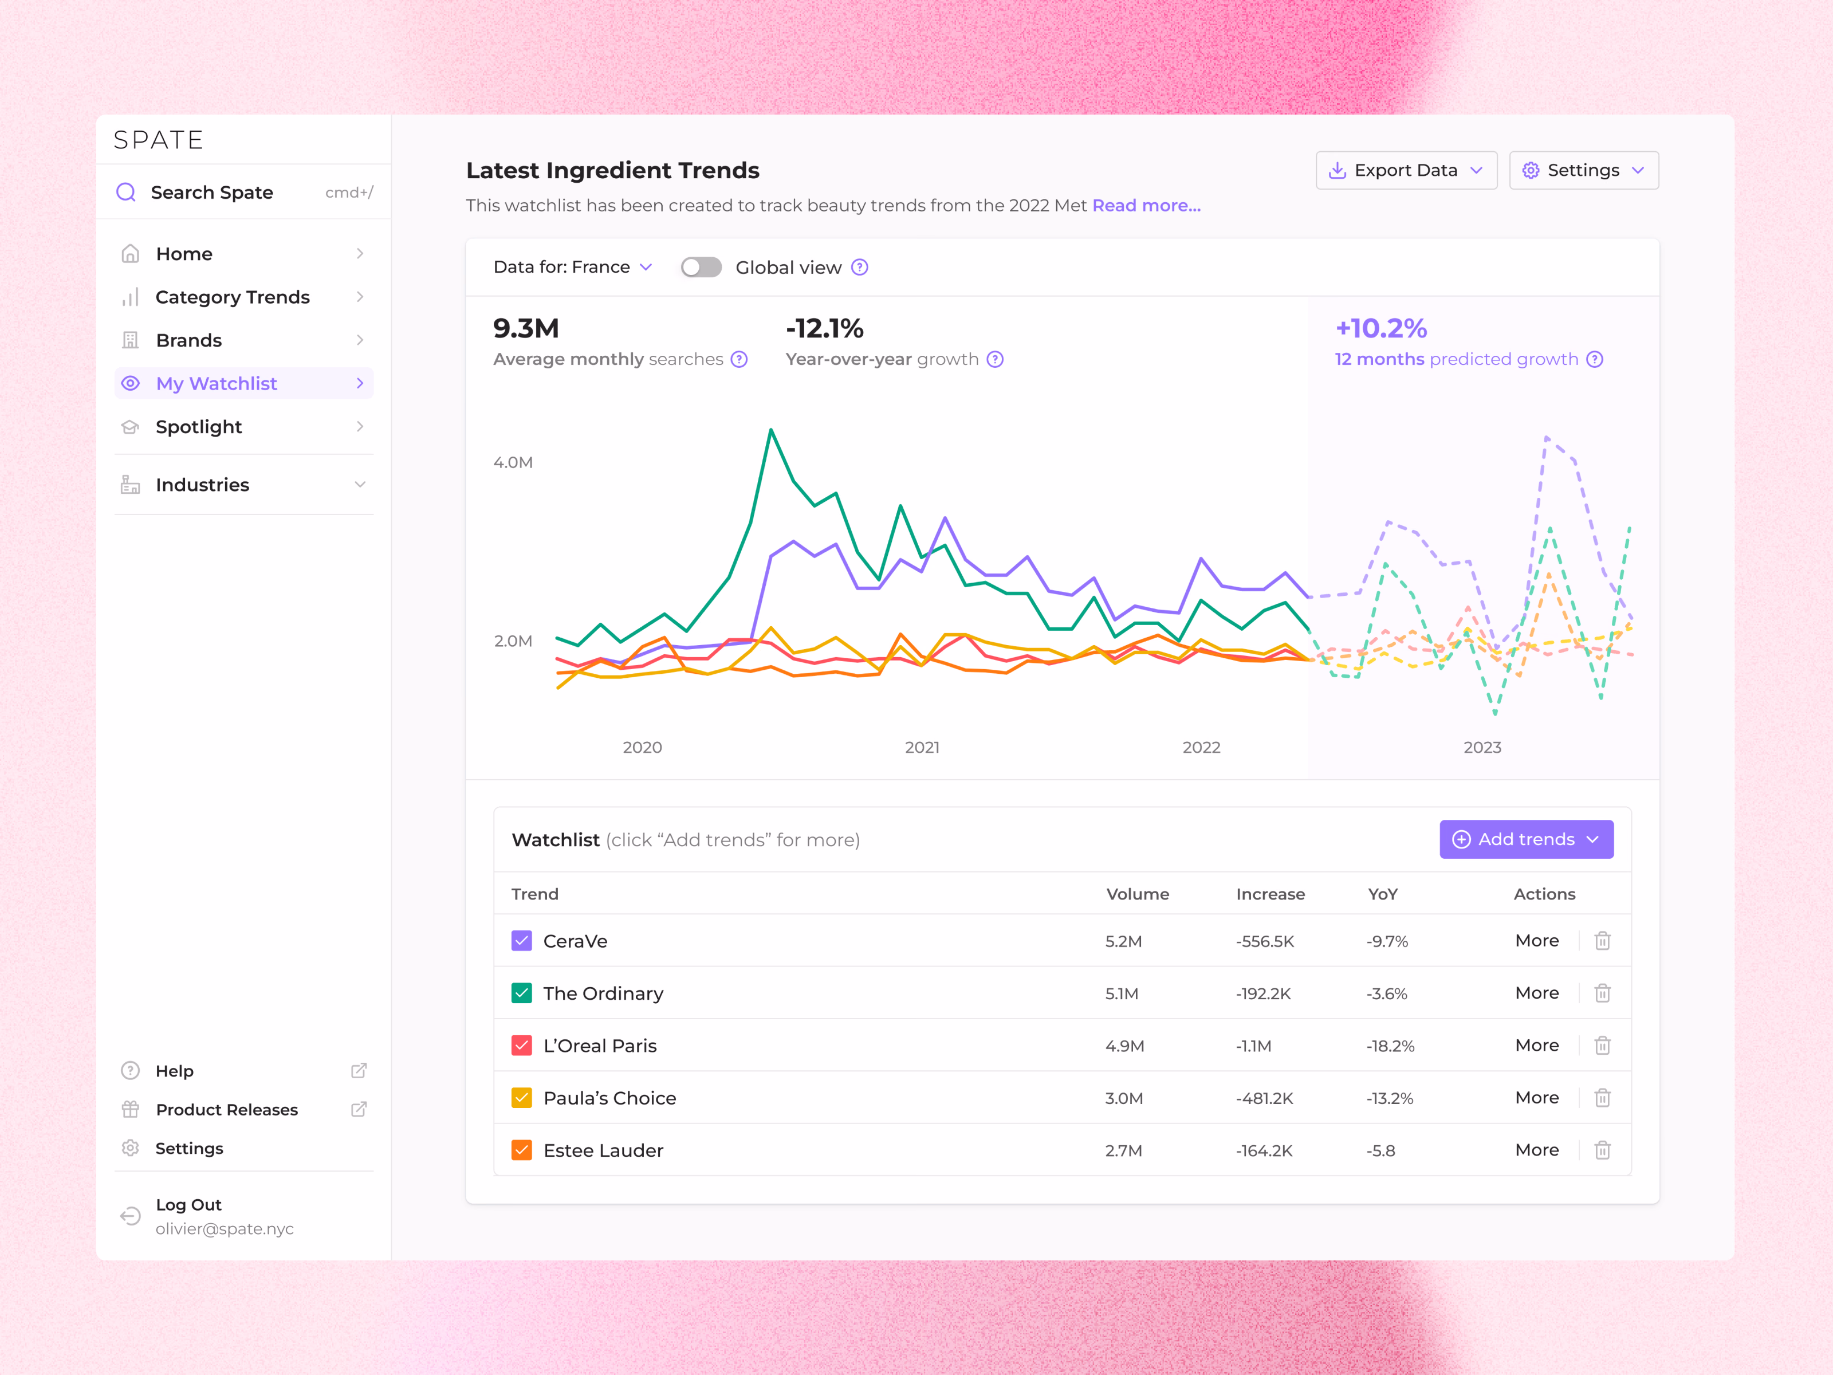Remove Paula's Choice using trash icon
This screenshot has height=1375, width=1833.
(x=1603, y=1097)
